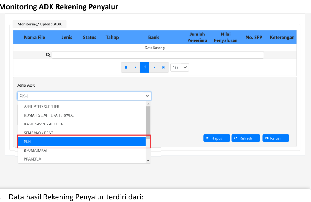Select SEMBAKO / BPNT option
The width and height of the screenshot is (311, 202).
38,133
